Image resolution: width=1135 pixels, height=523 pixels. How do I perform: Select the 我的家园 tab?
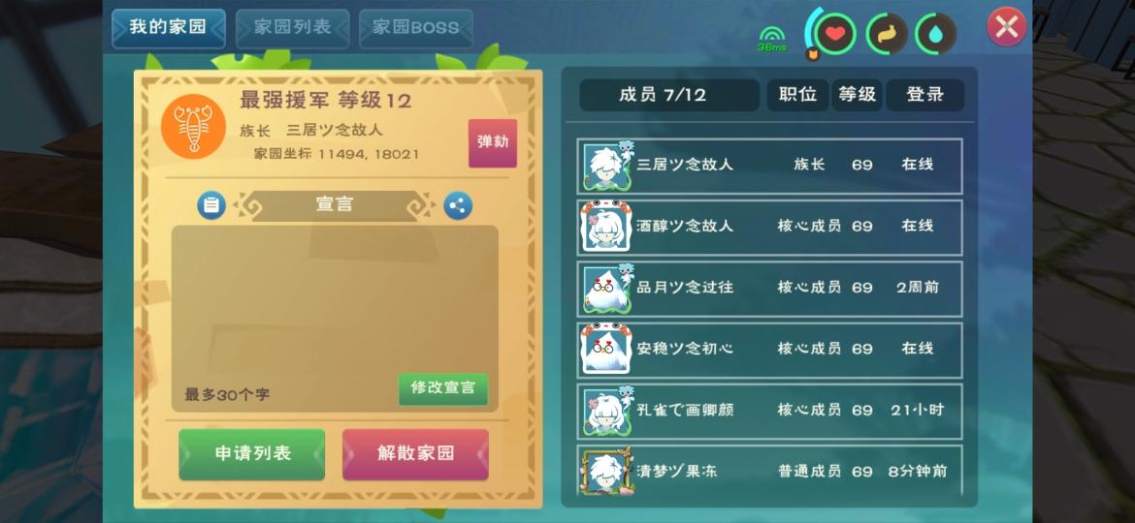[x=169, y=28]
